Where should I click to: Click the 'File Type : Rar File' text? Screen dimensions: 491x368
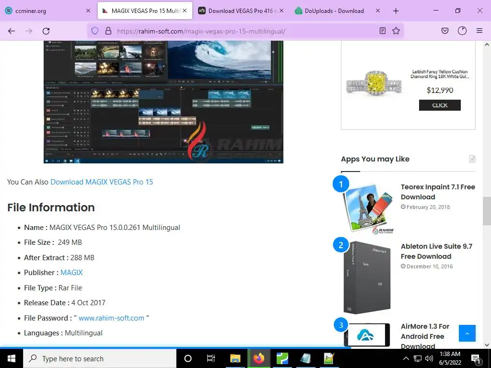tap(53, 288)
